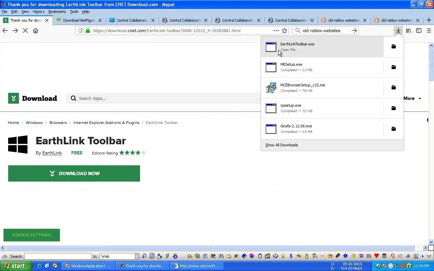The height and width of the screenshot is (271, 434).
Task: Click the site information icon in URL bar
Action: tap(81, 30)
